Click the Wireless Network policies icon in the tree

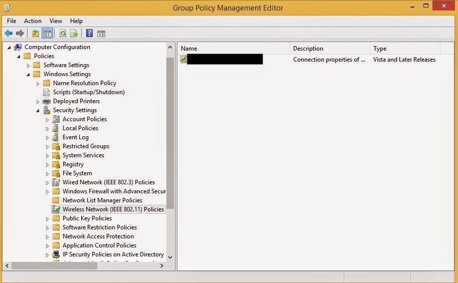pos(56,209)
